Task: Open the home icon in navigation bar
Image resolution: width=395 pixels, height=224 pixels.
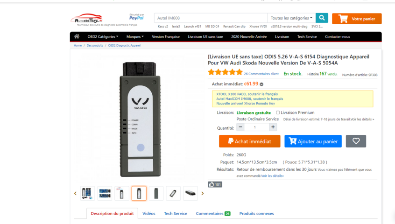Action: click(x=77, y=36)
